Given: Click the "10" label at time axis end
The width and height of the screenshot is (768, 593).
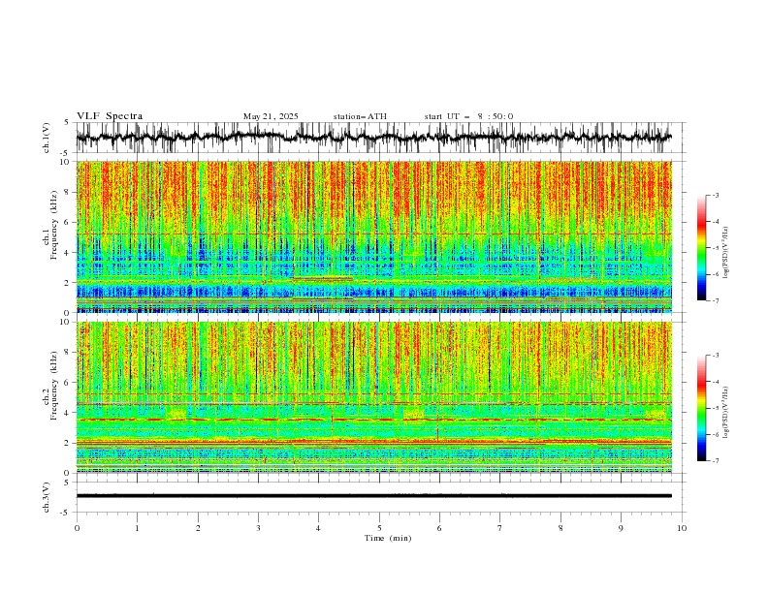Looking at the screenshot, I should coord(682,528).
